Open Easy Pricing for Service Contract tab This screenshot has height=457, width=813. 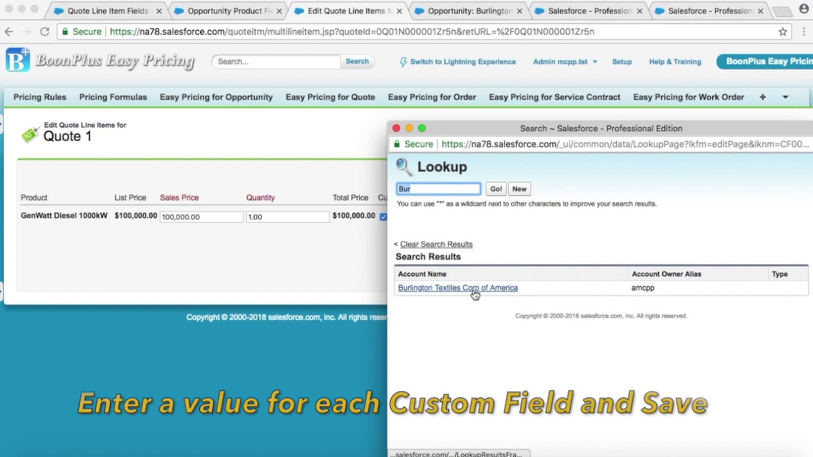(554, 97)
